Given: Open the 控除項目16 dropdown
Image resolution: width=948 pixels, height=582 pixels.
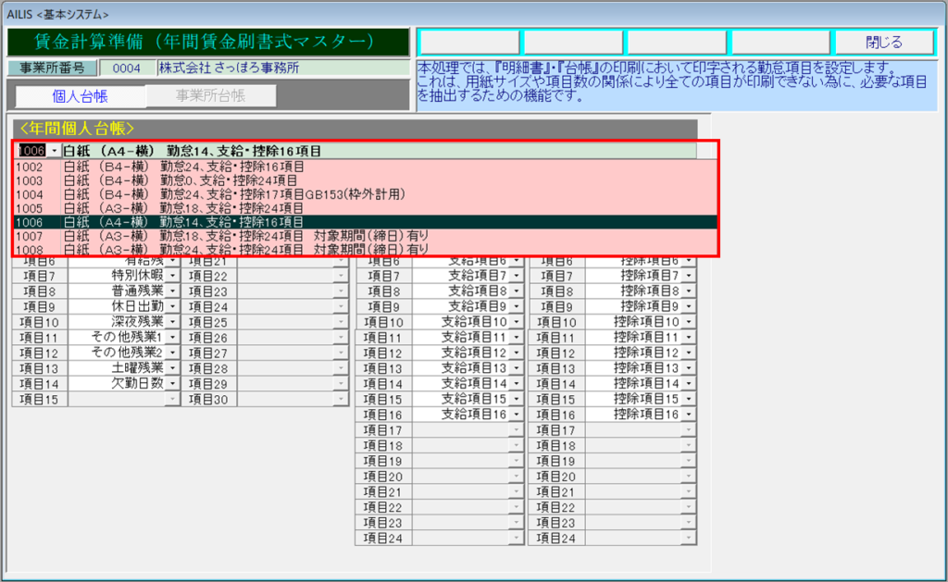Looking at the screenshot, I should [x=688, y=415].
